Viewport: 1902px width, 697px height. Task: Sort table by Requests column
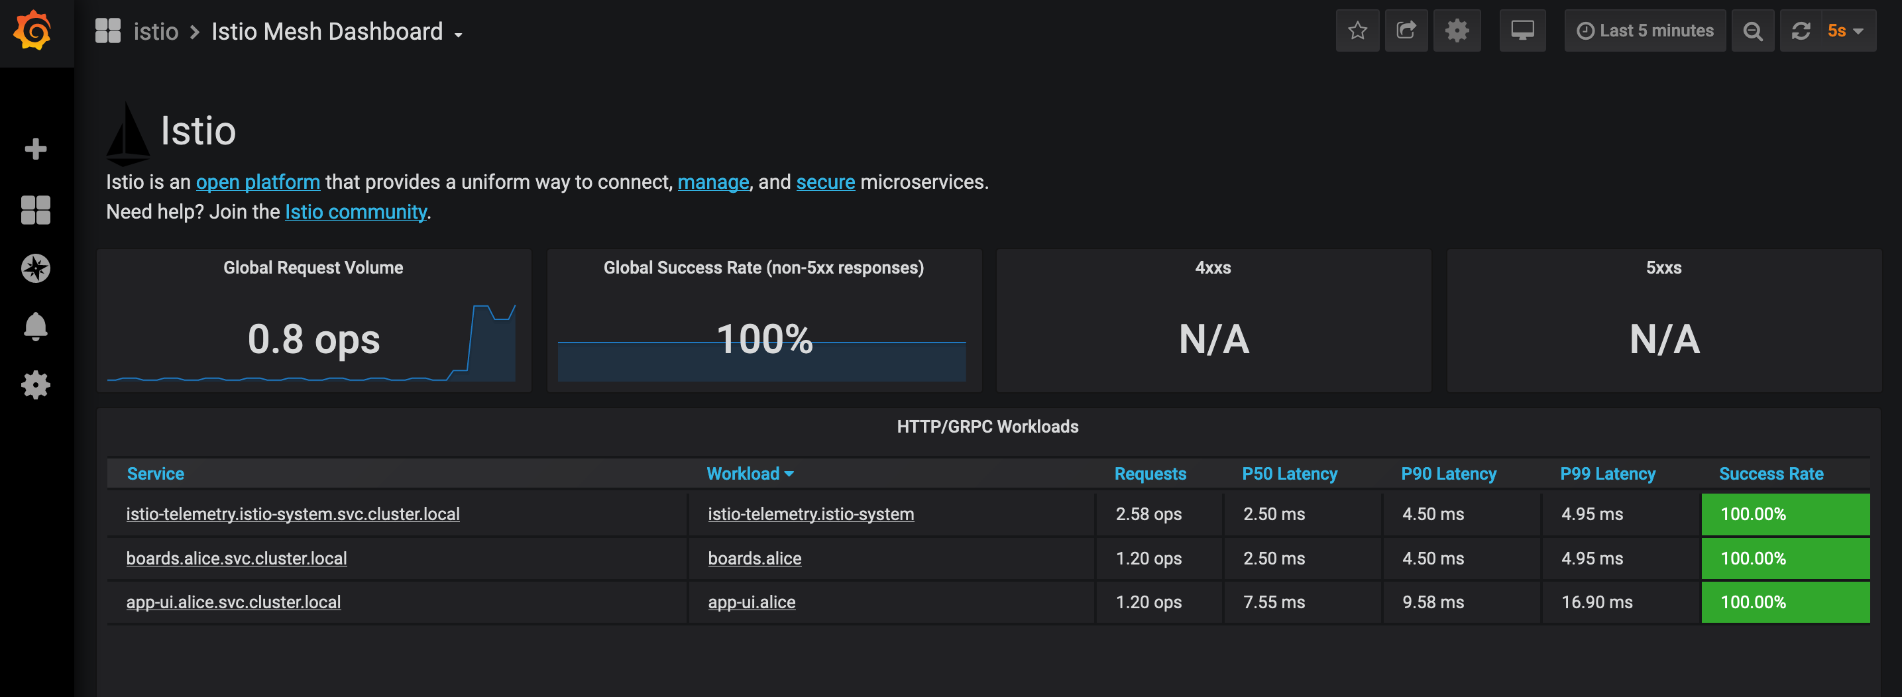1150,473
